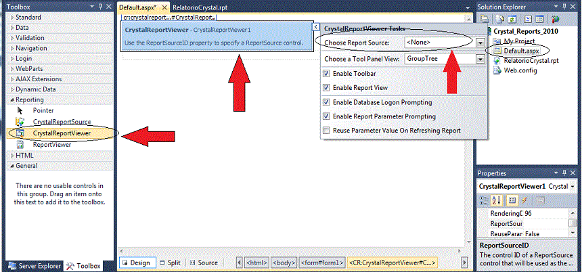
Task: Open Default.aspx in Solution Explorer
Action: [x=521, y=51]
